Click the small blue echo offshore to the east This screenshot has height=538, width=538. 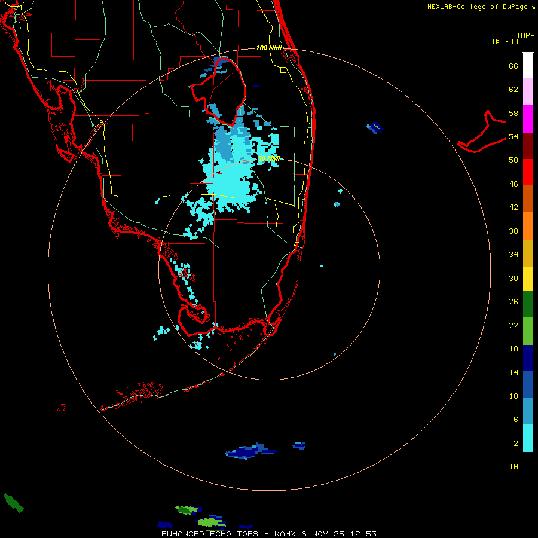374,127
